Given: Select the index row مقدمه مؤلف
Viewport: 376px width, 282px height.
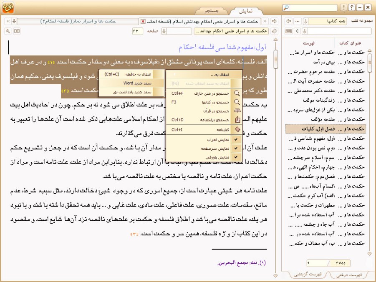Looking at the screenshot, I should [x=326, y=119].
